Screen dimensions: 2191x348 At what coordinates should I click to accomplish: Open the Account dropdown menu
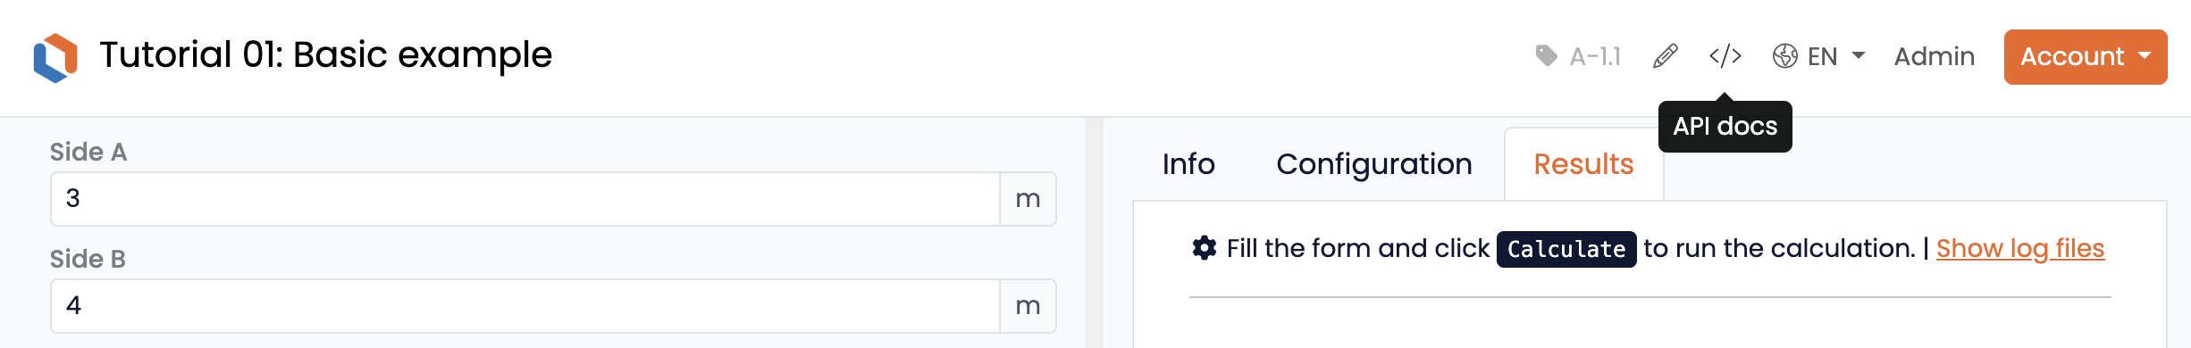coord(2086,57)
